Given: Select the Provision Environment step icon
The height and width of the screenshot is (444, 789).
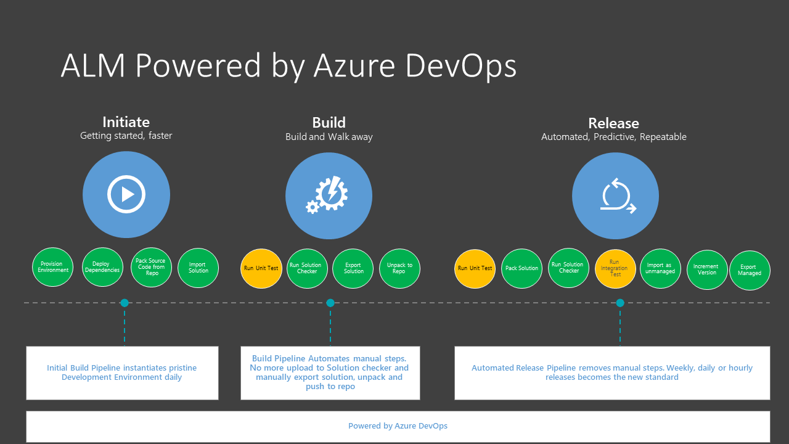Looking at the screenshot, I should [52, 267].
